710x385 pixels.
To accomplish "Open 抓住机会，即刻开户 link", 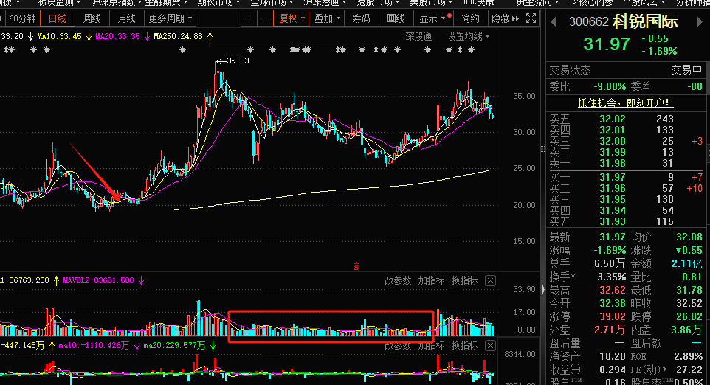I will click(626, 103).
